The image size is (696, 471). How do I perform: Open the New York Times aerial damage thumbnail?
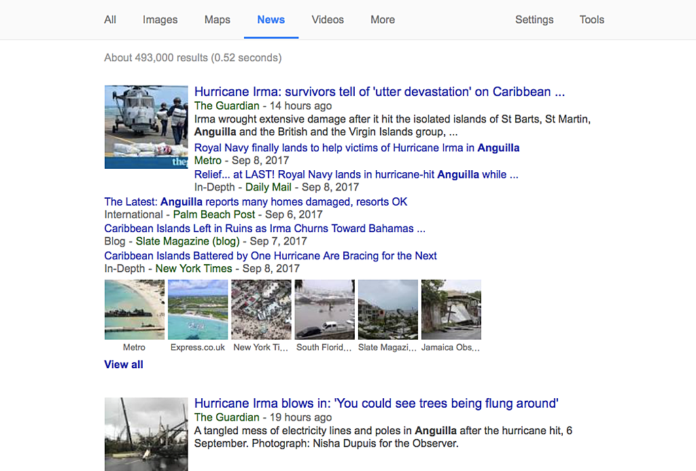pyautogui.click(x=262, y=310)
